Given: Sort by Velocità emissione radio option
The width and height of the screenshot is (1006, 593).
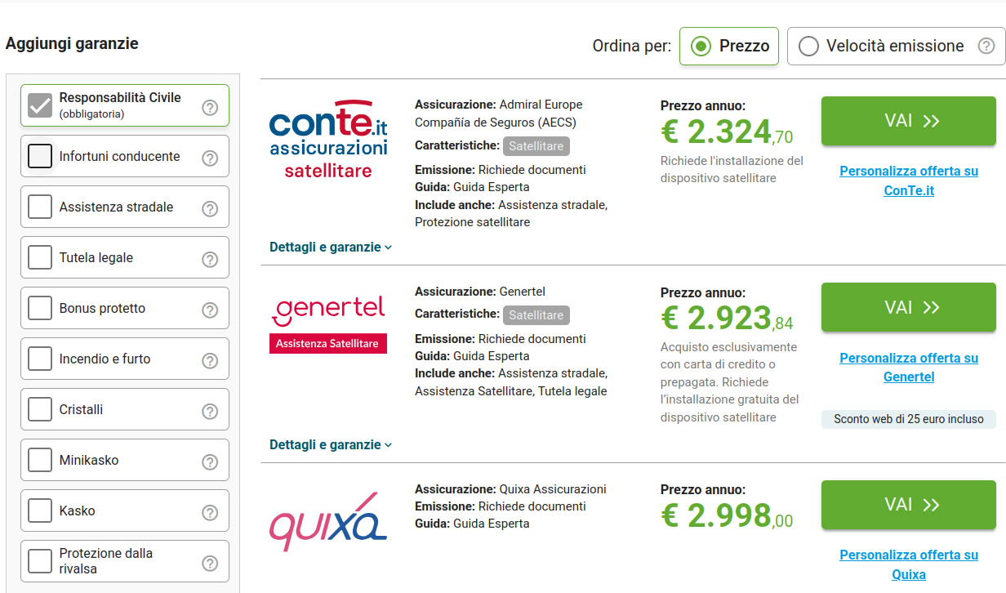Looking at the screenshot, I should [x=808, y=47].
